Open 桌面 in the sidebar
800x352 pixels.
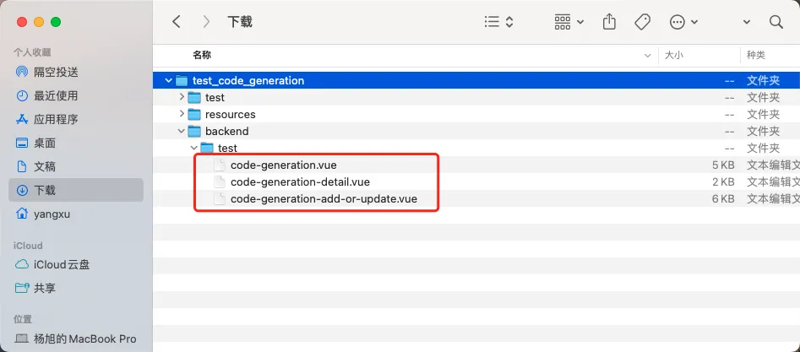(x=45, y=143)
